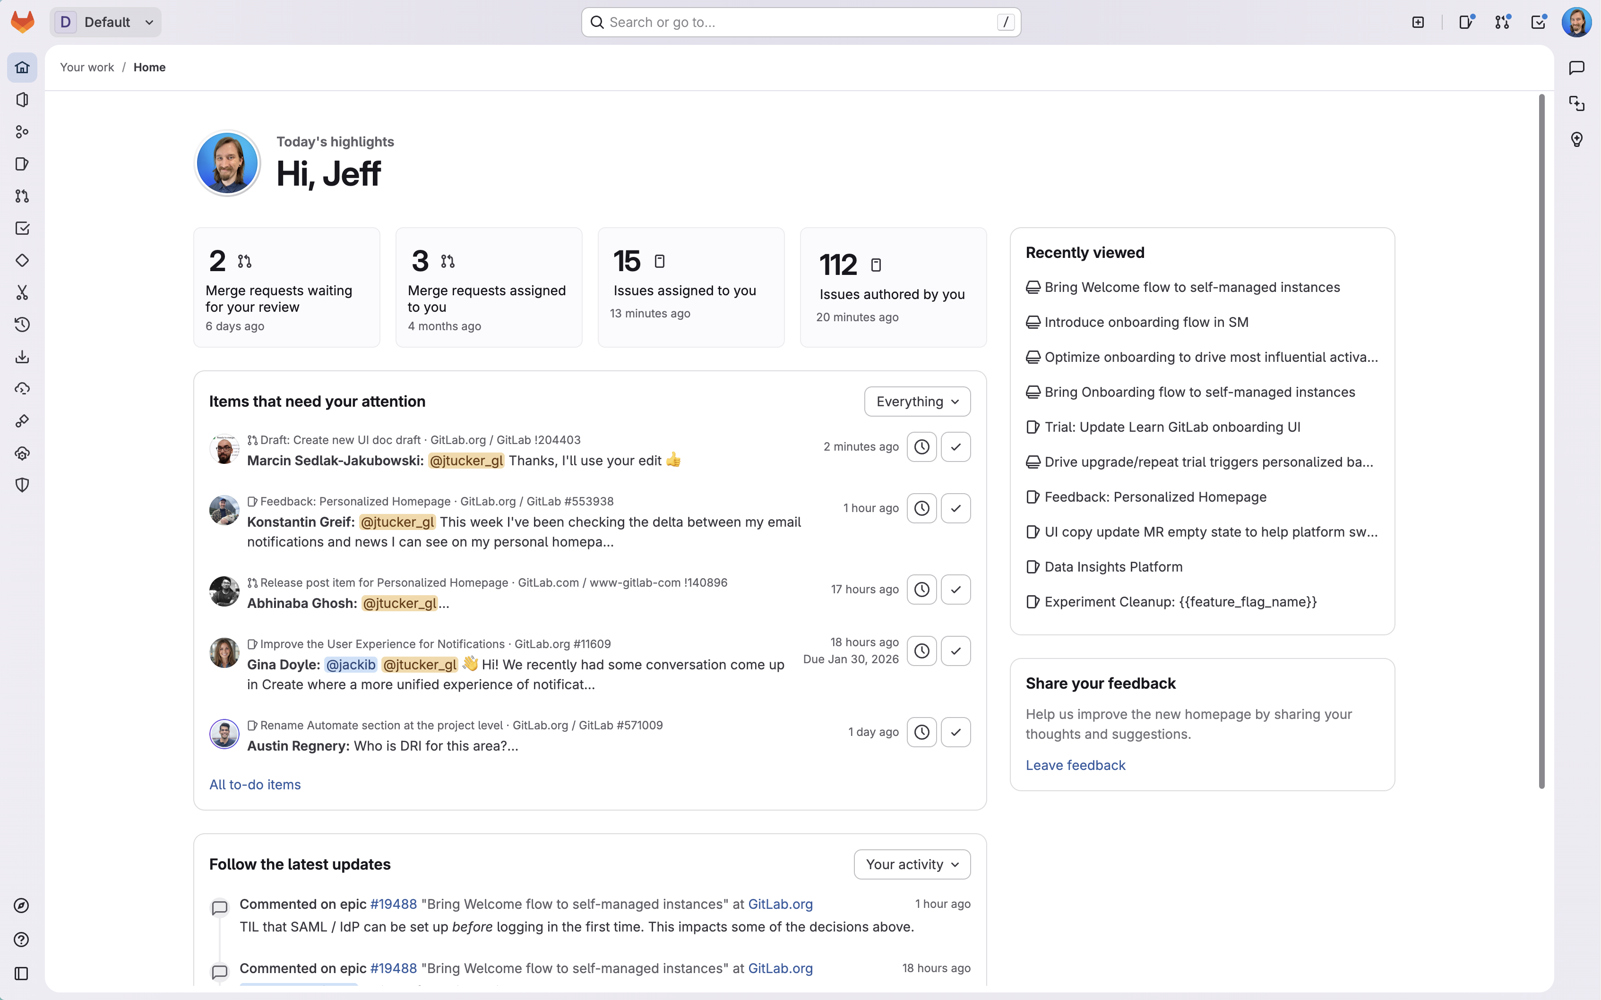Open the Your activity dropdown
The image size is (1601, 1000).
click(912, 864)
